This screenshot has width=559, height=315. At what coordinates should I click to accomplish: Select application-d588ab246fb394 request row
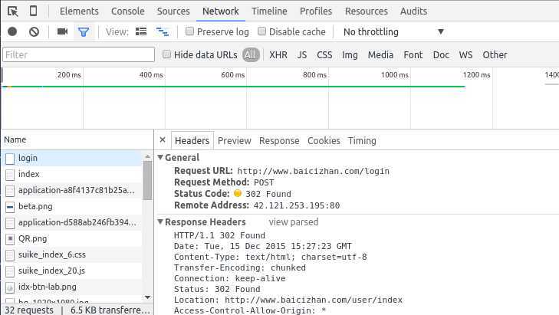(71, 222)
